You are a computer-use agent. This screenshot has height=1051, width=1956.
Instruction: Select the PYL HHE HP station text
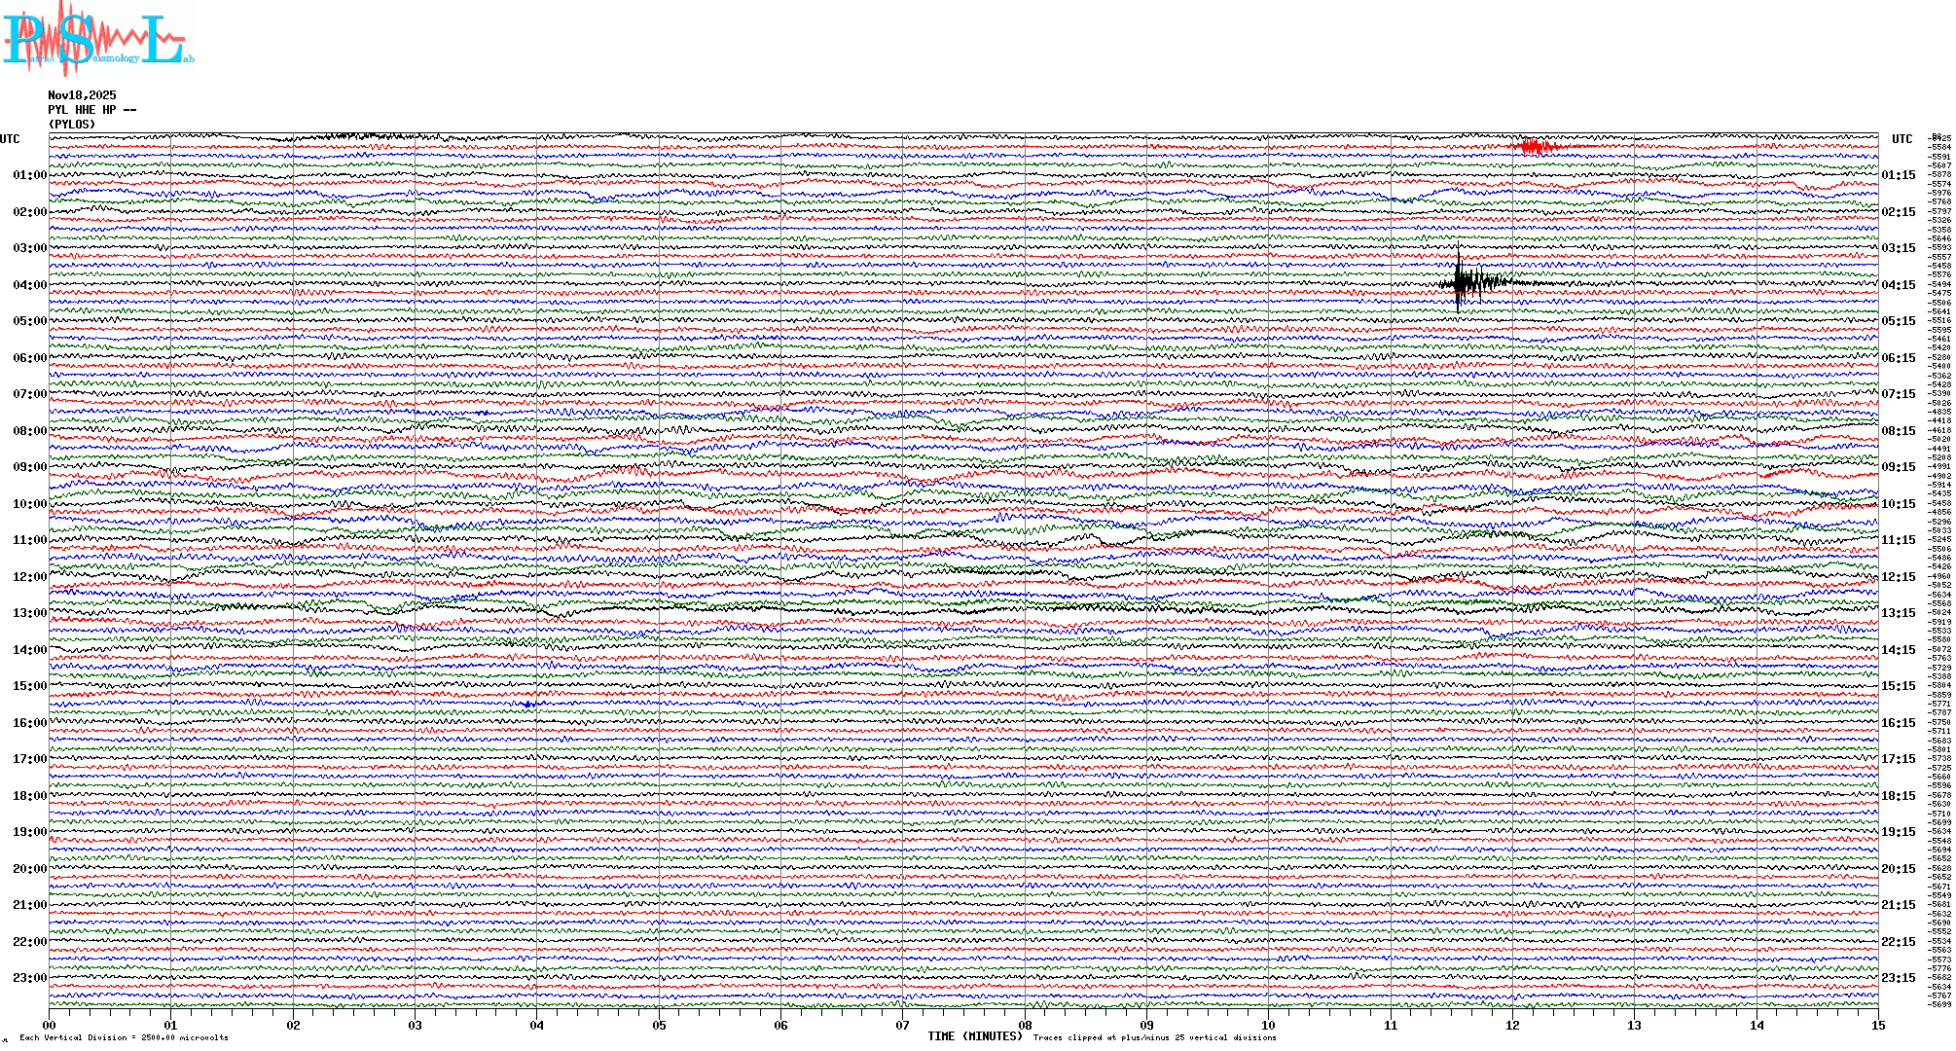(x=91, y=110)
